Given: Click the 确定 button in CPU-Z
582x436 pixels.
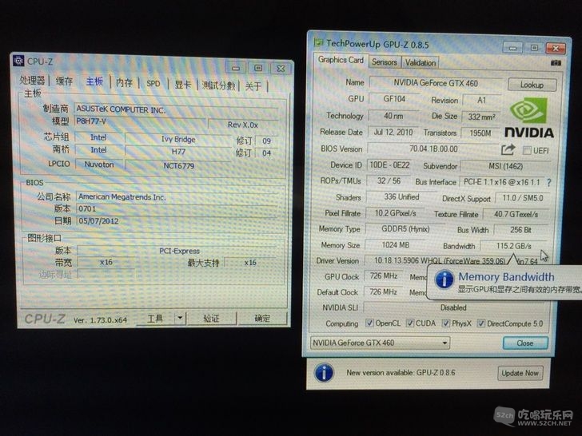Looking at the screenshot, I should click(x=262, y=319).
